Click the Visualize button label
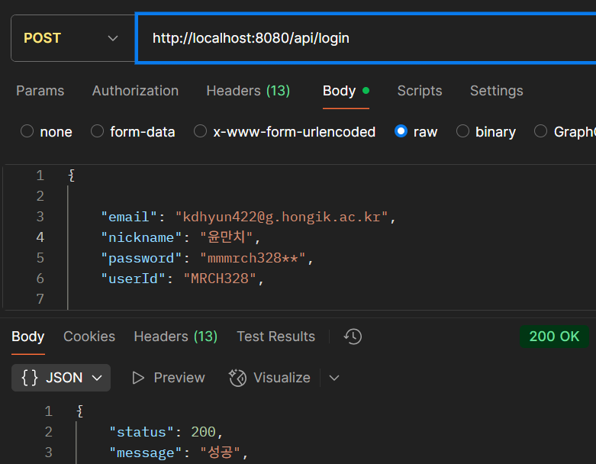 [x=282, y=378]
